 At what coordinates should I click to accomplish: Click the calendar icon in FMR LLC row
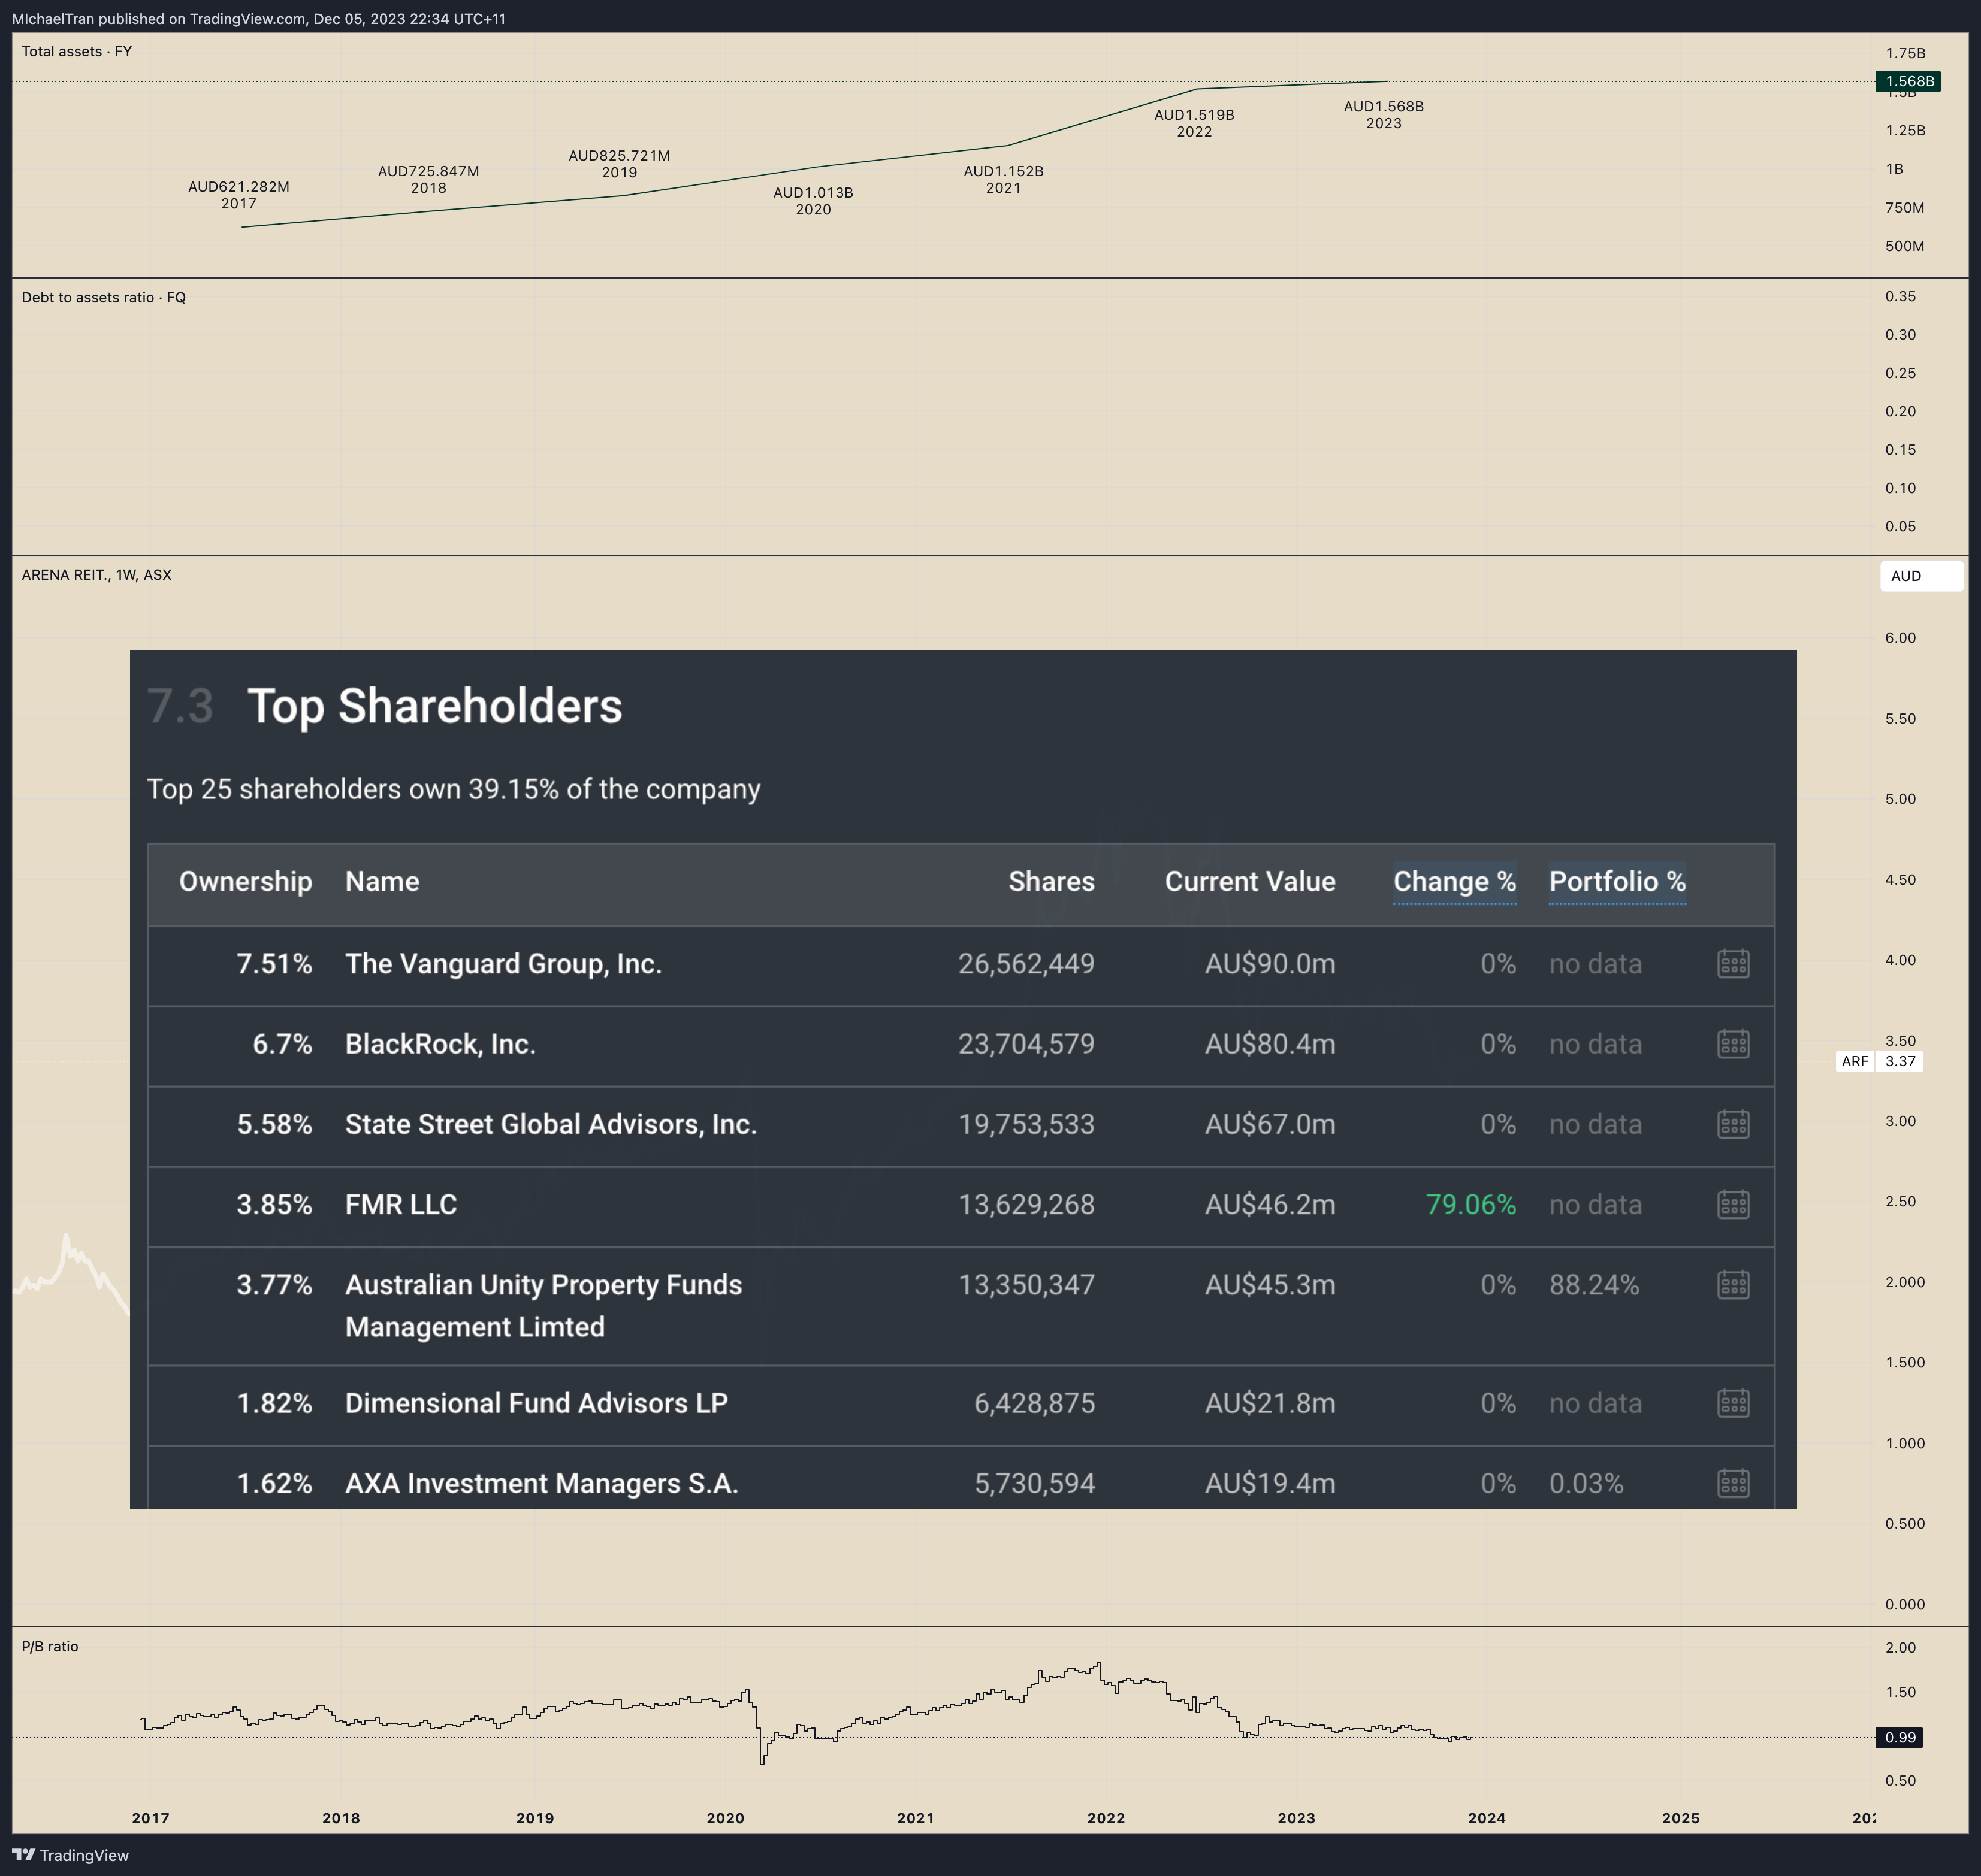(x=1733, y=1204)
